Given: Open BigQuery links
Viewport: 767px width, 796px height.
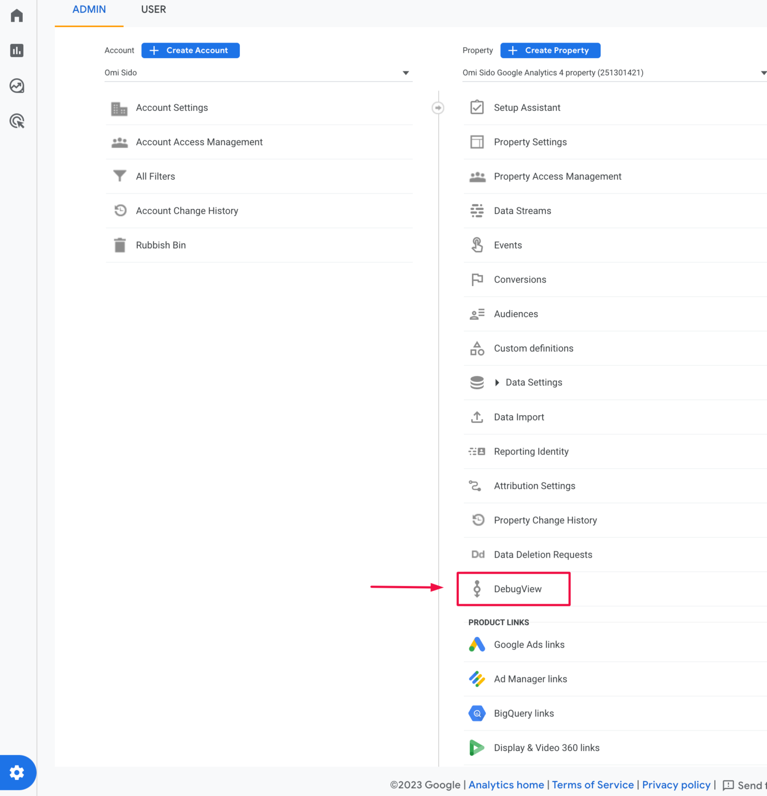Looking at the screenshot, I should pyautogui.click(x=524, y=713).
